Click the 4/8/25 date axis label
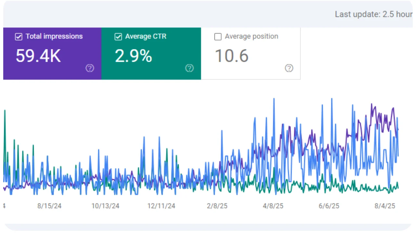Screen dimensions: 416x234 point(273,206)
